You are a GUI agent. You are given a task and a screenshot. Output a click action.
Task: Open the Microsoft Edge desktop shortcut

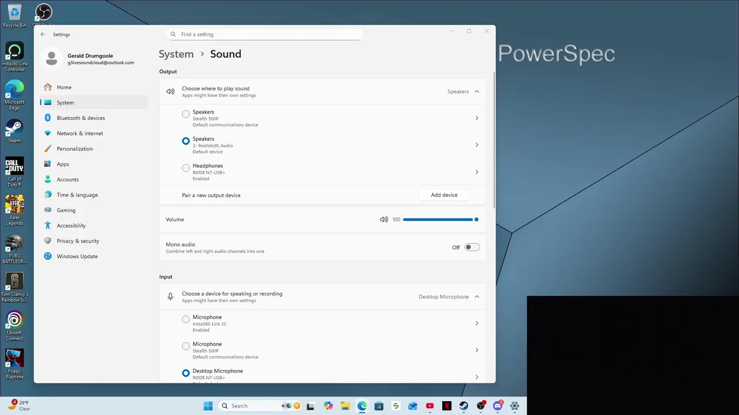click(x=14, y=95)
